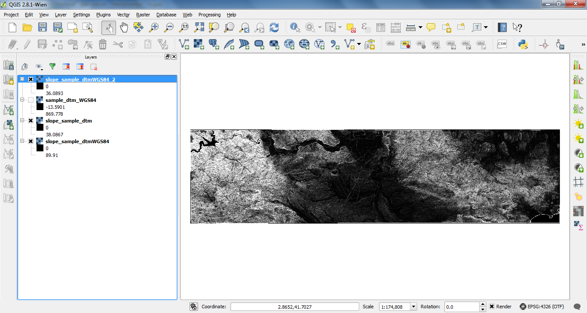The height and width of the screenshot is (313, 587).
Task: Uncheck slope_sample_dtm layer visibility
Action: pyautogui.click(x=31, y=121)
